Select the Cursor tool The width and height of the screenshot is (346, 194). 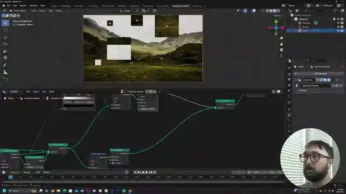[5, 30]
